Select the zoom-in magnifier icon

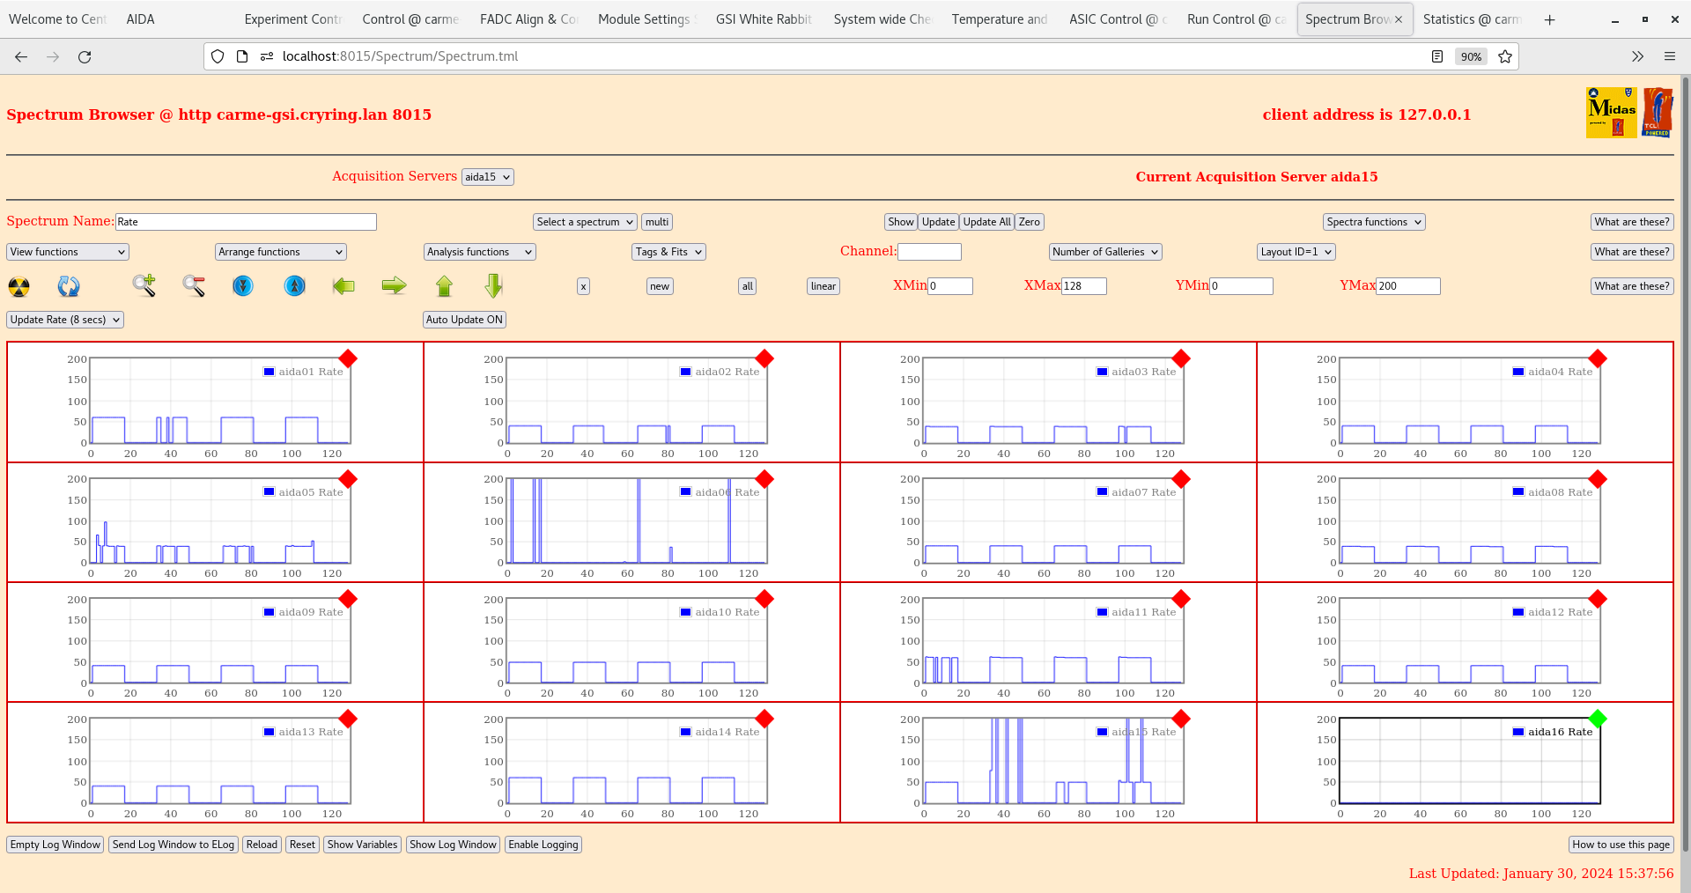coord(144,286)
